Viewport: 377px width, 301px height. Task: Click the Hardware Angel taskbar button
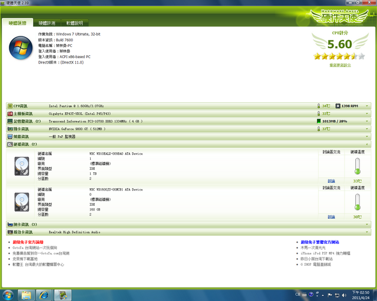62,295
